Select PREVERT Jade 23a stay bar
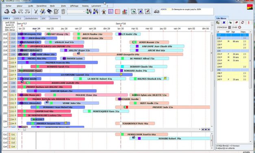The height and width of the screenshot is (153, 255). tap(163, 107)
